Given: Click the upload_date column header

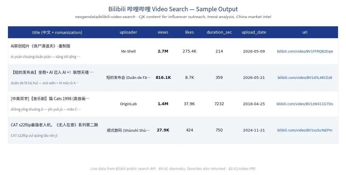Looking at the screenshot, I should [x=254, y=32].
